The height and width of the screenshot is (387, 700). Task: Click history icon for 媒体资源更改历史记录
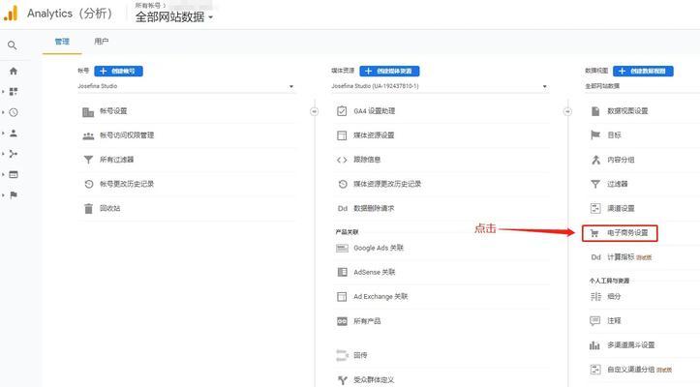[343, 184]
